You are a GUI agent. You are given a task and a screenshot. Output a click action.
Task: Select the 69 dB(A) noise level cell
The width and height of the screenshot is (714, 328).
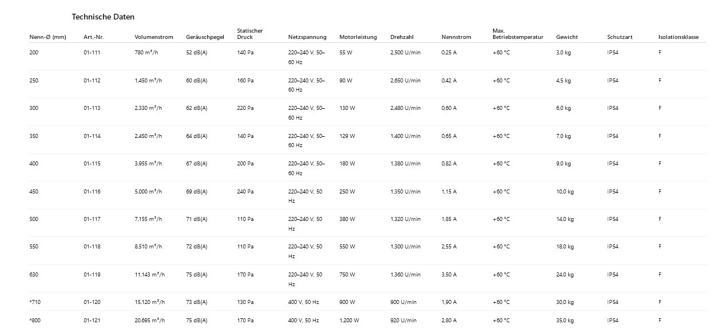pyautogui.click(x=197, y=192)
